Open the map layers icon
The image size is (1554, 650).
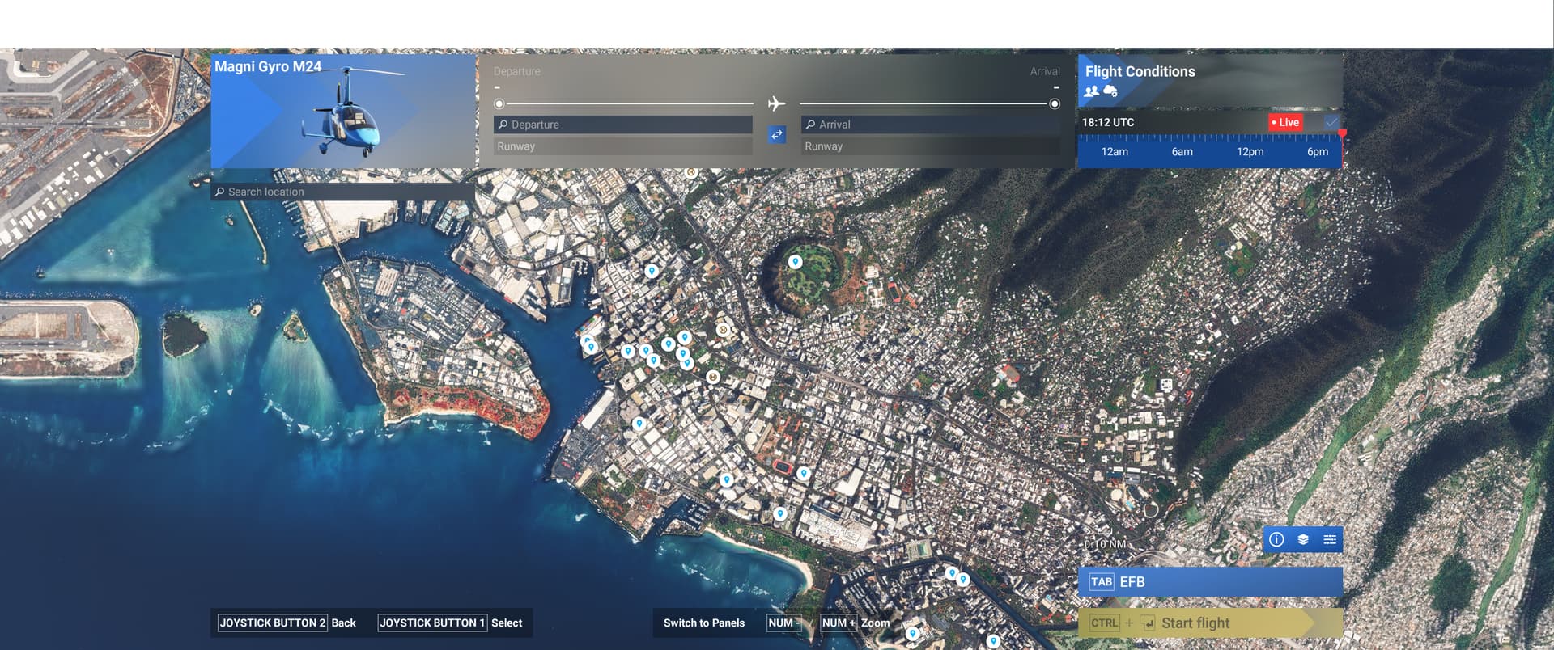tap(1303, 540)
